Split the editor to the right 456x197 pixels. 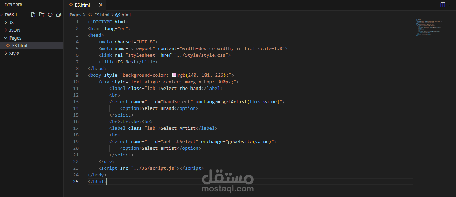tap(443, 5)
